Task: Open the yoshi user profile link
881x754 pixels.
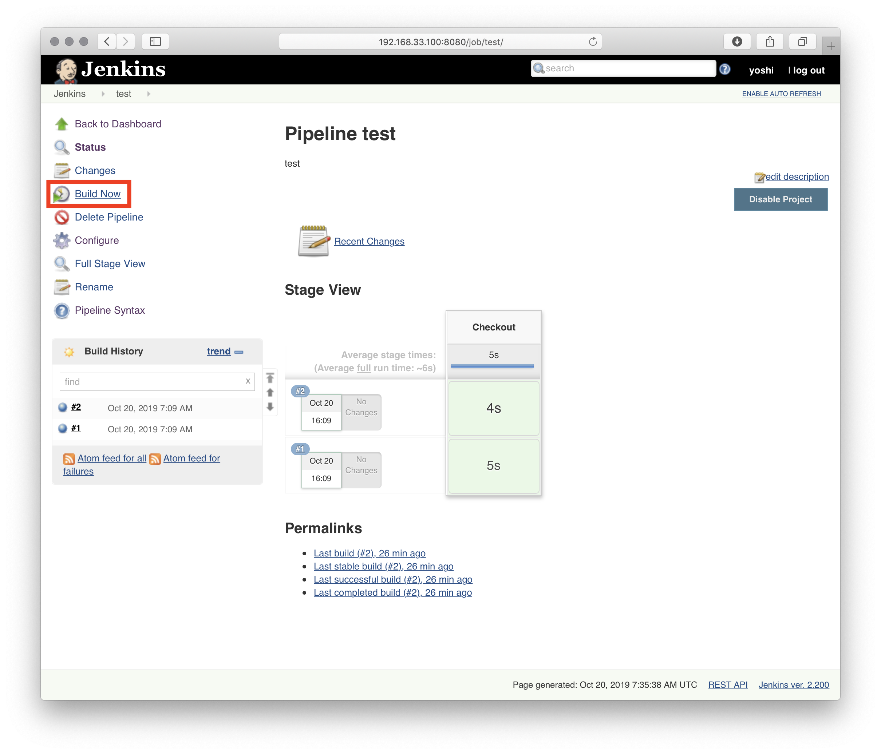Action: pos(761,71)
